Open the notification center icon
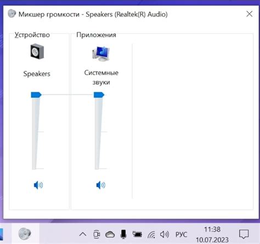Screen dimensions: 260x244 [244, 234]
